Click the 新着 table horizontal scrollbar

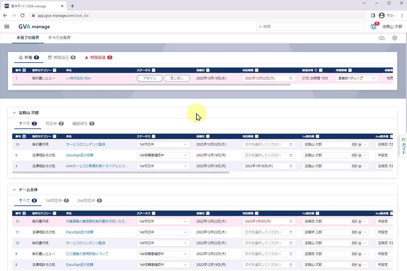click(x=151, y=85)
